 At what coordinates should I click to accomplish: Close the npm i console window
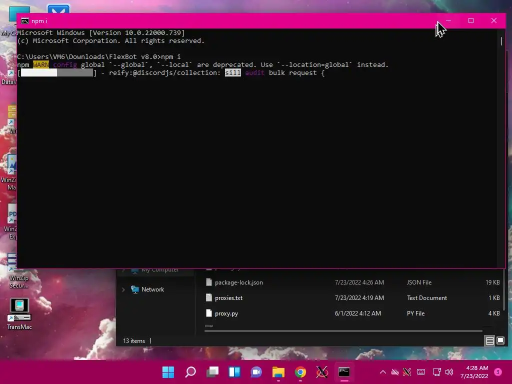pyautogui.click(x=493, y=20)
